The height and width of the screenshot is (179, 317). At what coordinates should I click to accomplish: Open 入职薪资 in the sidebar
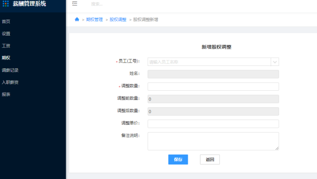click(10, 82)
